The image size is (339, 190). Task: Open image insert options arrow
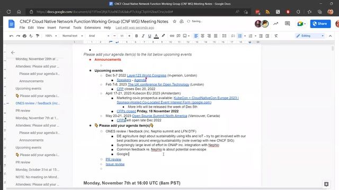[189, 36]
